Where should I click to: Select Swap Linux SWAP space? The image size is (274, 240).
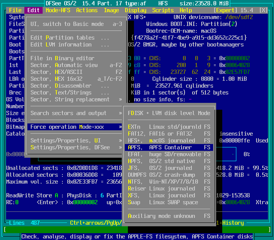169,202
